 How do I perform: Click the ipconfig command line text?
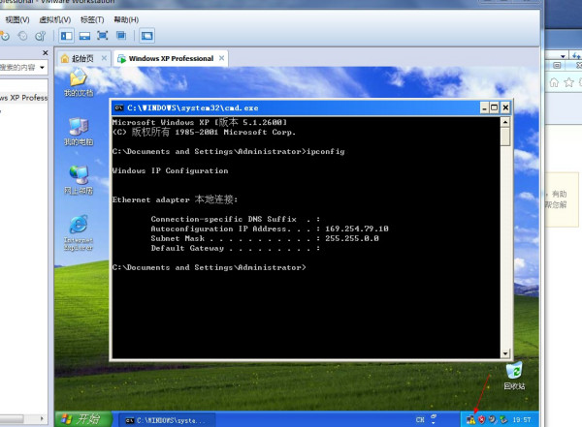click(x=326, y=151)
